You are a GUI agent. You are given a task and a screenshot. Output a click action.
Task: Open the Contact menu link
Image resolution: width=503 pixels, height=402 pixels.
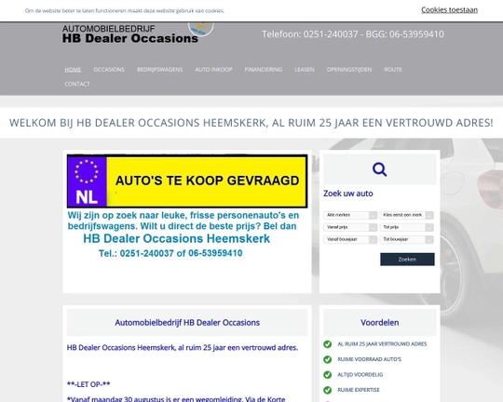(x=77, y=84)
